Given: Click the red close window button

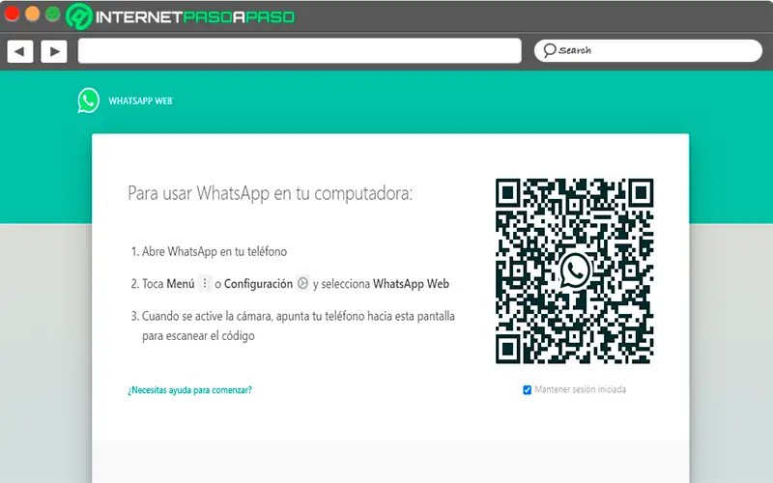Looking at the screenshot, I should 12,14.
